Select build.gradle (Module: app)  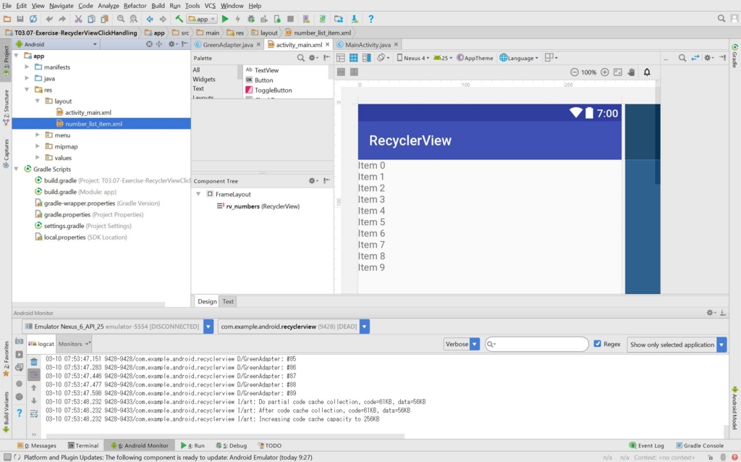coord(80,192)
